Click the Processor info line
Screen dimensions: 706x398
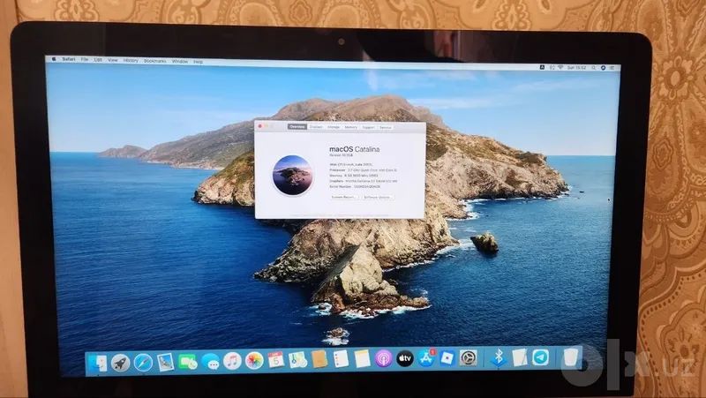coord(363,170)
